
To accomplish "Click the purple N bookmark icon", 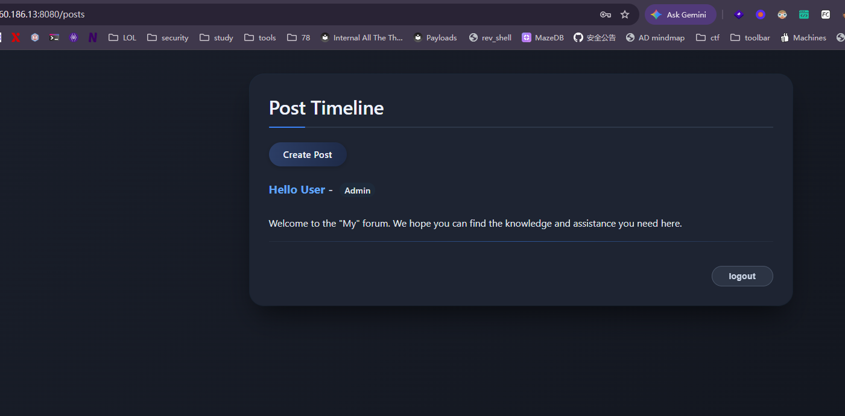I will [x=93, y=37].
